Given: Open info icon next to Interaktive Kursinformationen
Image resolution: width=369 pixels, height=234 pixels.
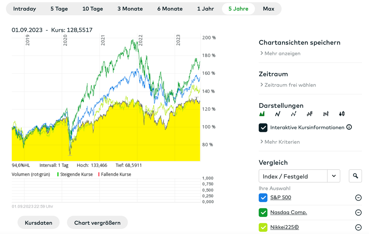Looking at the screenshot, I should [x=349, y=127].
